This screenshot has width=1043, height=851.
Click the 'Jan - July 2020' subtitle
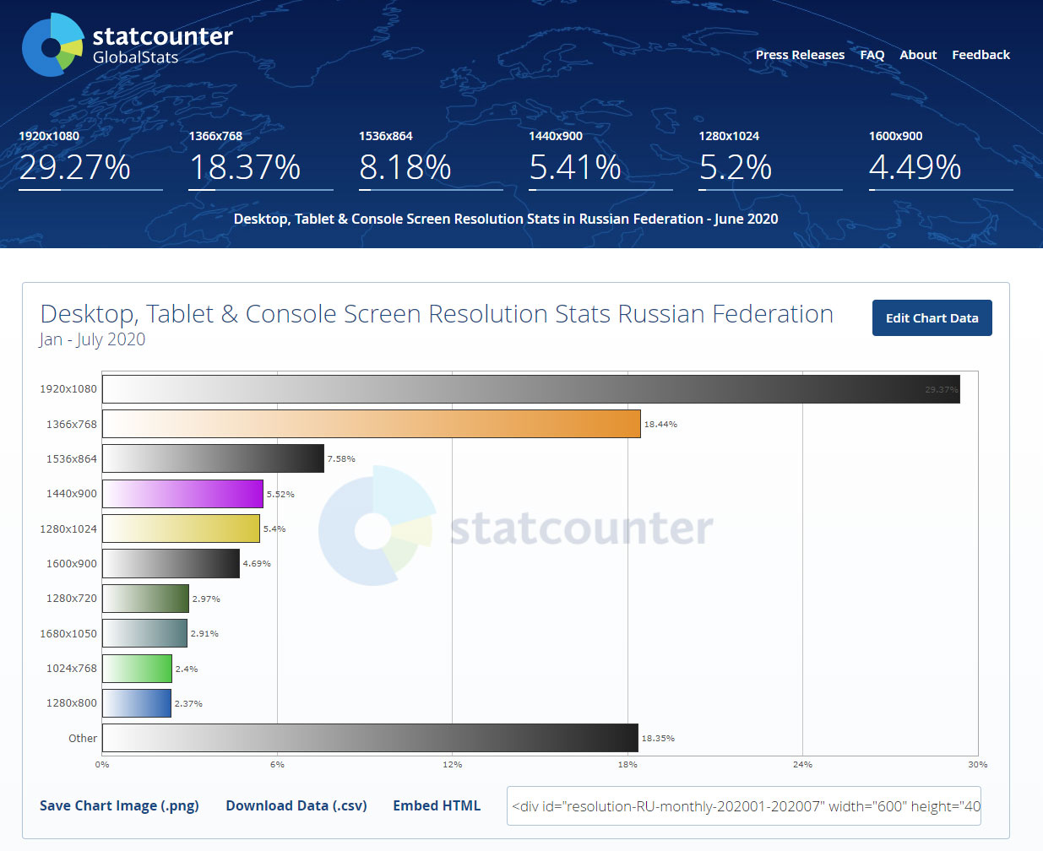tap(92, 339)
